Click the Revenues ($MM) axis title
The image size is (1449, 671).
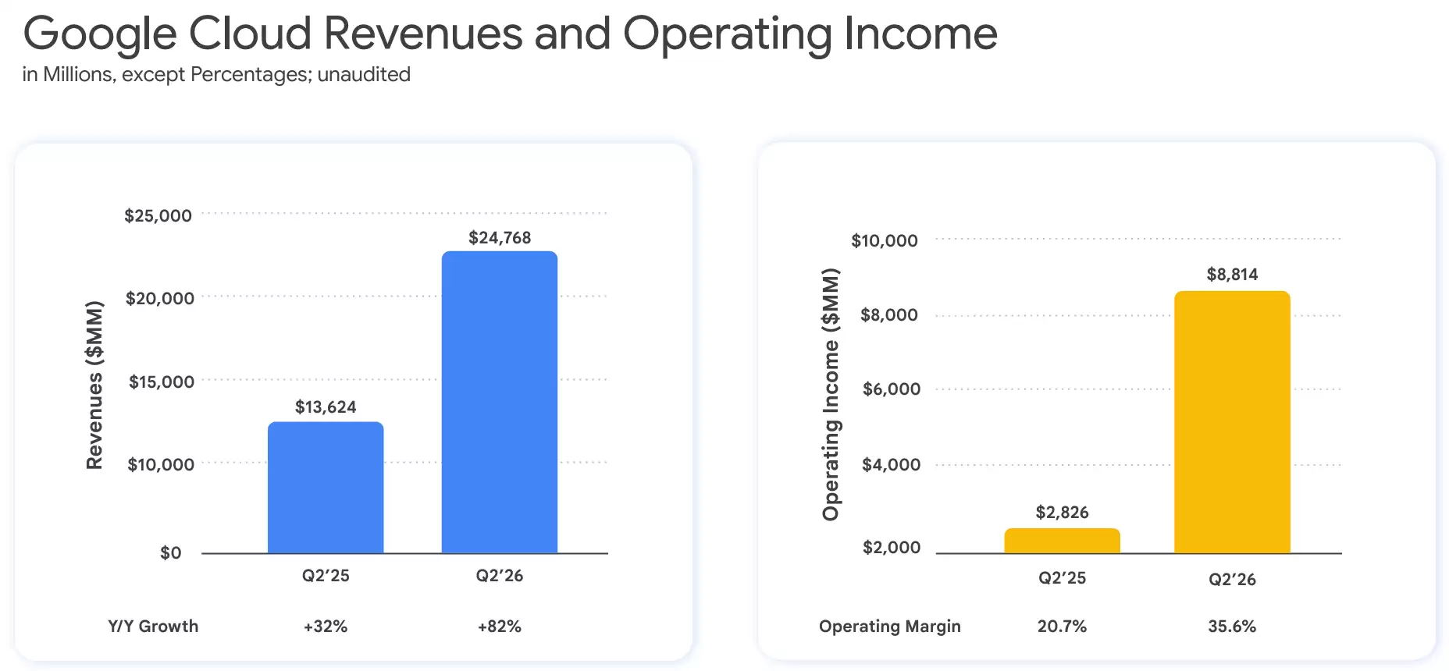tap(94, 385)
